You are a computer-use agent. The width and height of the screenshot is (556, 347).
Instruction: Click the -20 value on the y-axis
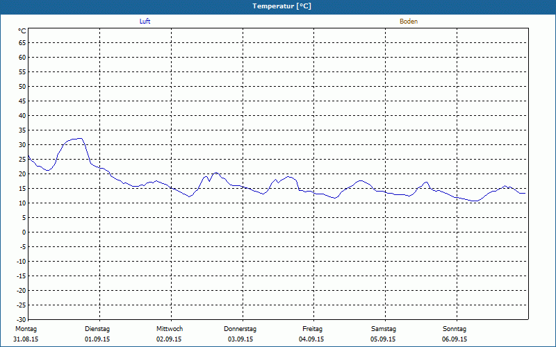[22, 290]
